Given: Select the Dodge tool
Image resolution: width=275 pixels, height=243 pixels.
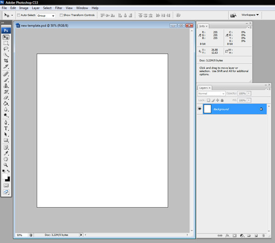Looking at the screenshot, I should (x=6, y=115).
